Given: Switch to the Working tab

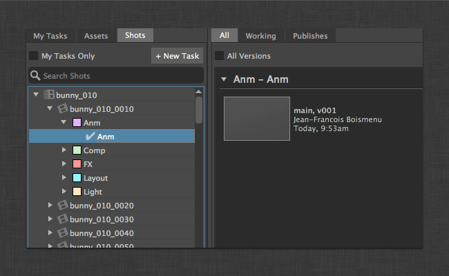Looking at the screenshot, I should click(260, 36).
